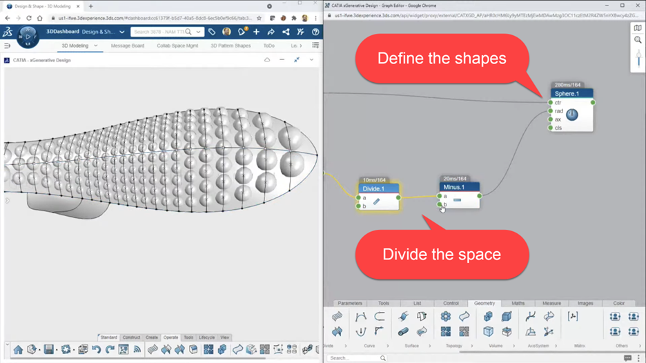The height and width of the screenshot is (363, 646).
Task: Expand the Curve group chevron
Action: (388, 346)
